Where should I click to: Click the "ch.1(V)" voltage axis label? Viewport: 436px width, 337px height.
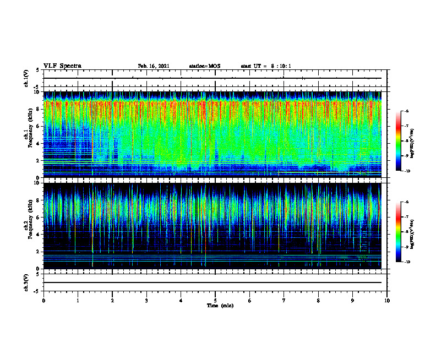[x=26, y=78]
